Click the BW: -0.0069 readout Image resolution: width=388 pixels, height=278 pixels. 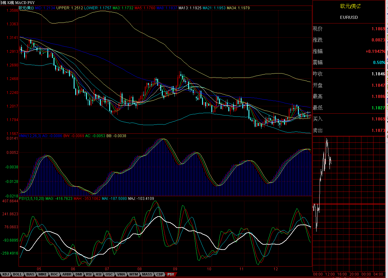74,136
